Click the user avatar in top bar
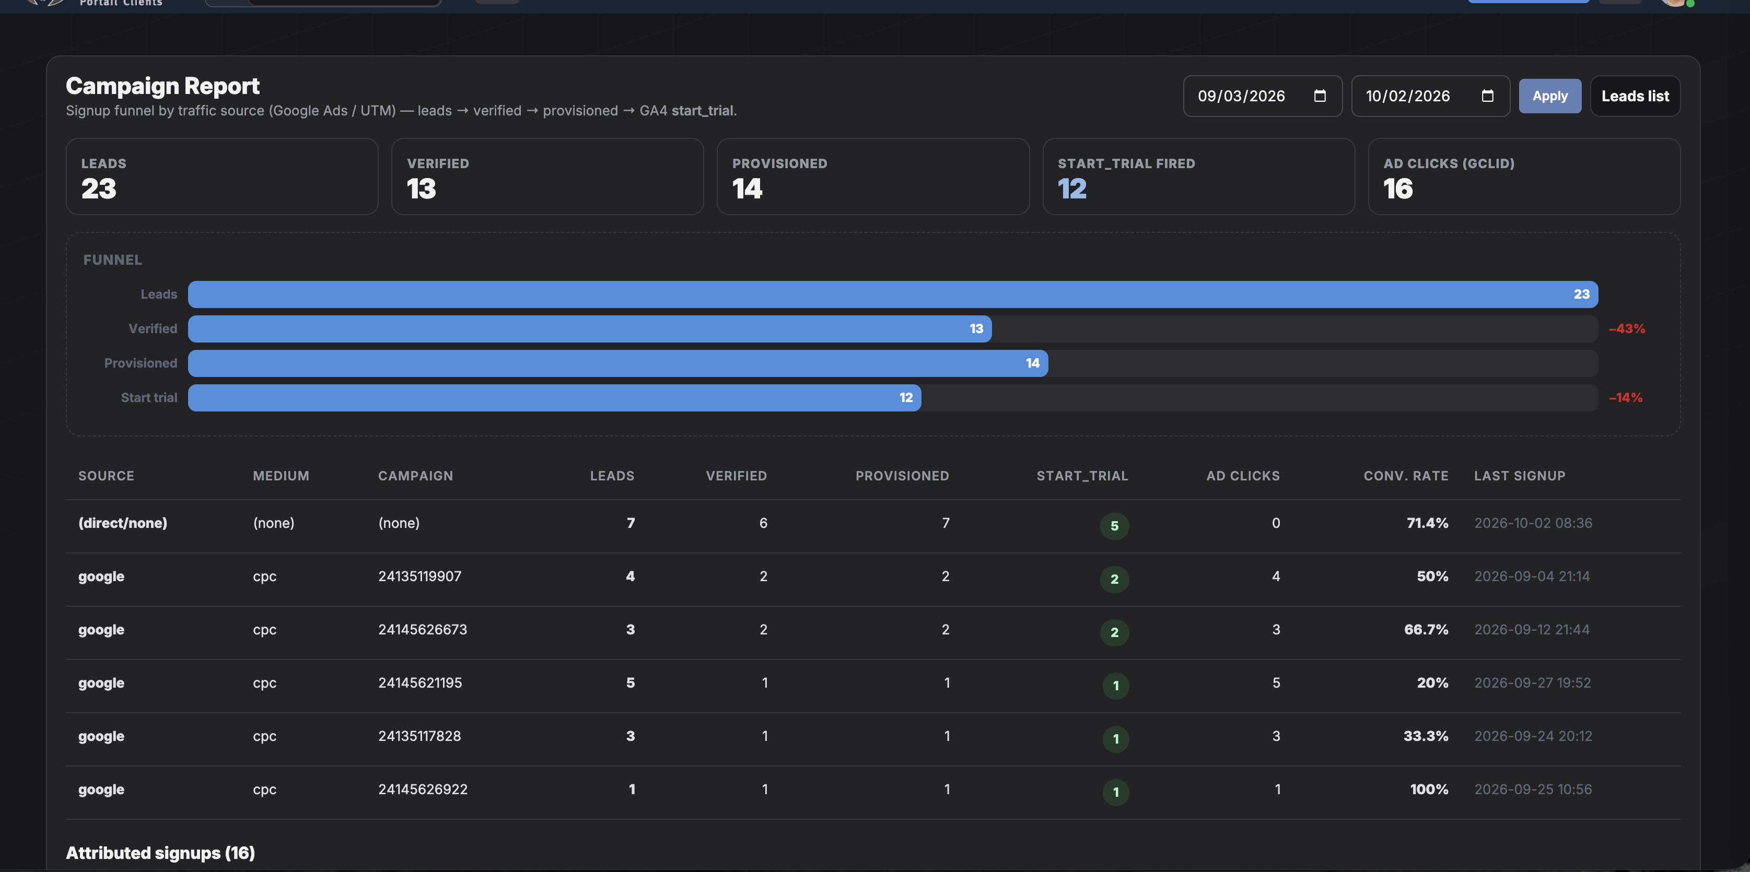Image resolution: width=1750 pixels, height=872 pixels. click(x=1674, y=3)
